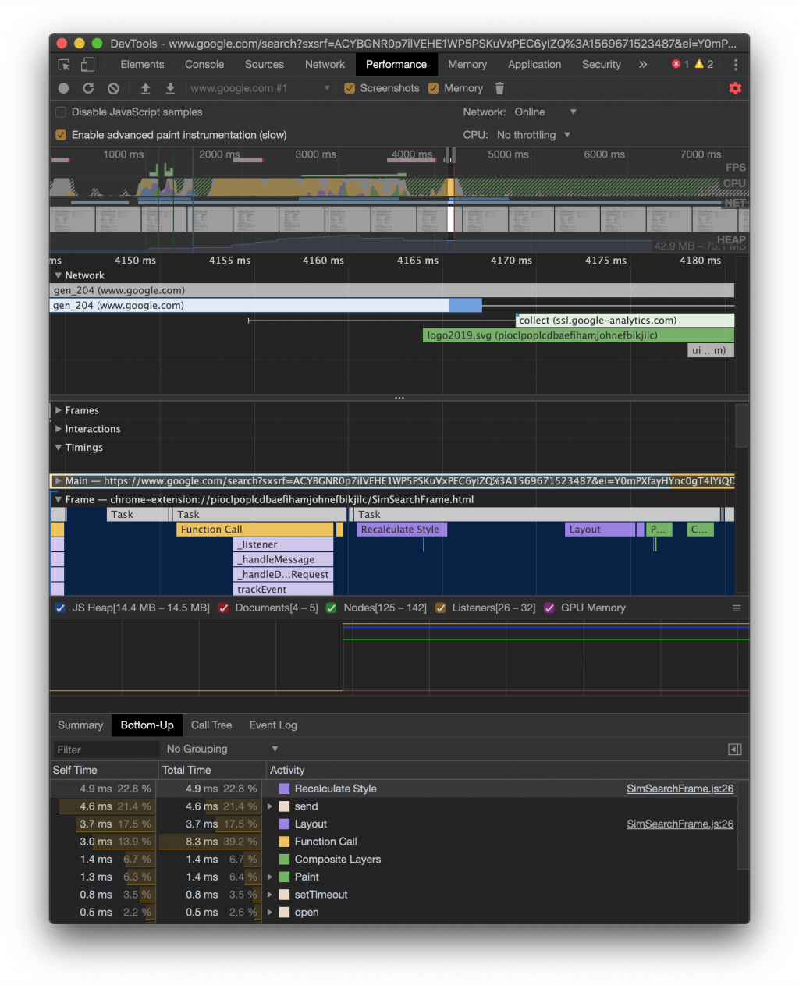Image resolution: width=799 pixels, height=989 pixels.
Task: Uncheck the Screenshots checkbox
Action: [350, 88]
